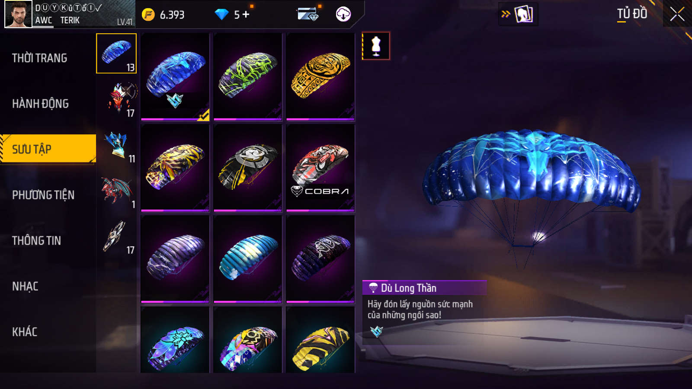
Task: Select the golden tiger parachute skin
Action: tap(320, 77)
